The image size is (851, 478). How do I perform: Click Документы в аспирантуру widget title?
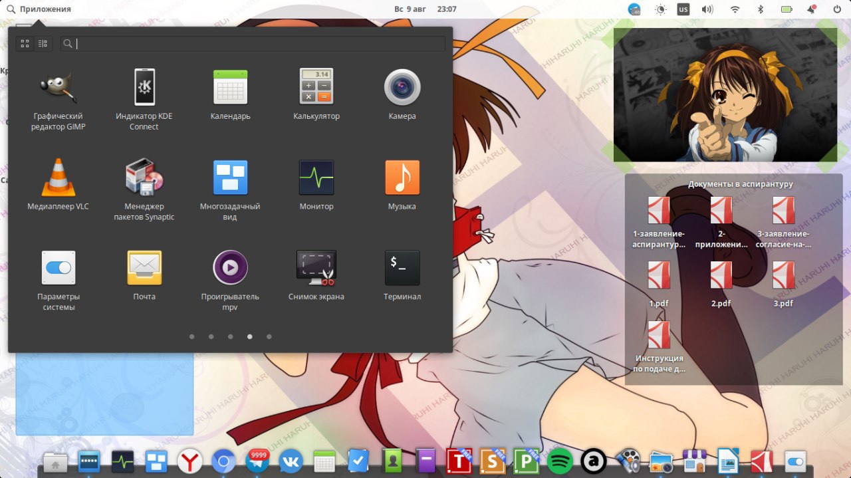click(741, 184)
